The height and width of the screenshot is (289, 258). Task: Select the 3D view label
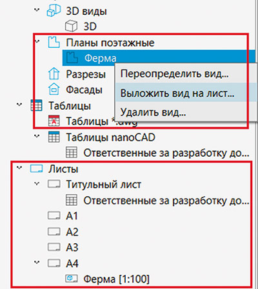90,26
